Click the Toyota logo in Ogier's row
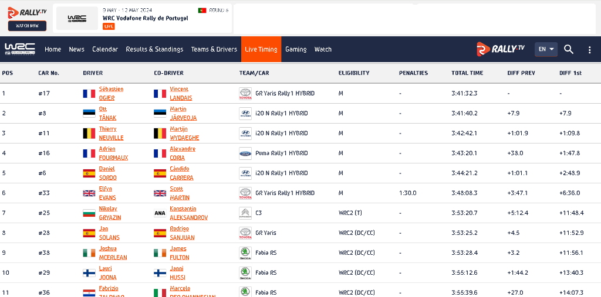Screen dimensions: 601x297 [x=245, y=93]
